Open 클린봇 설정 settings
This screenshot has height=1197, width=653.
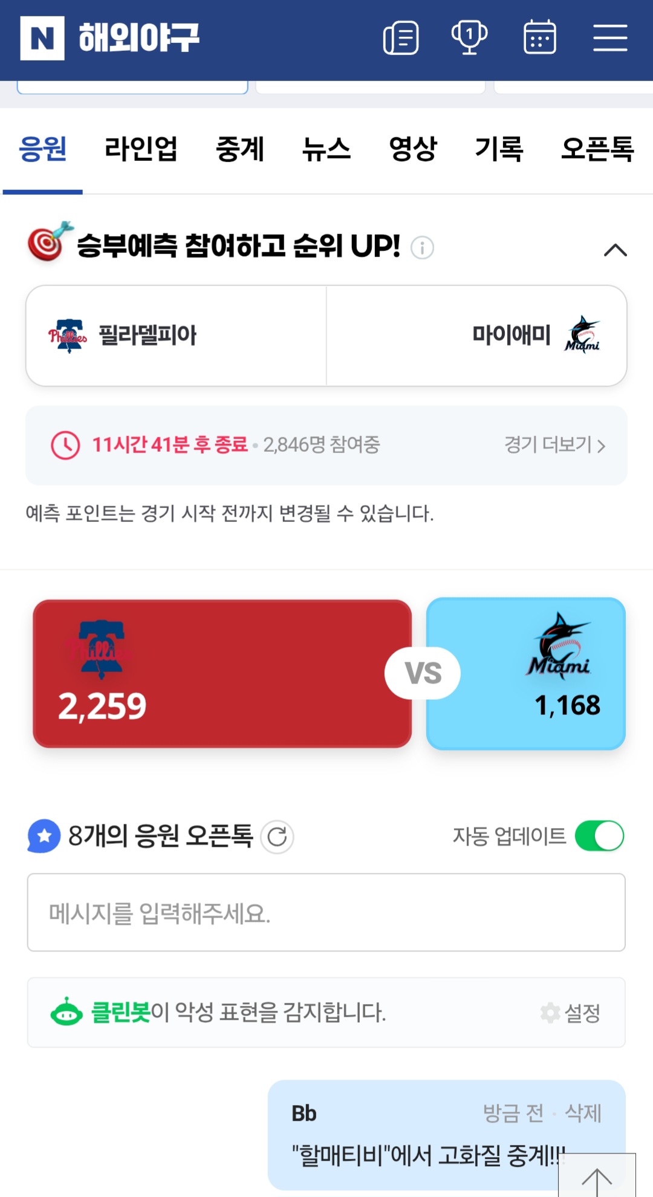(571, 1013)
